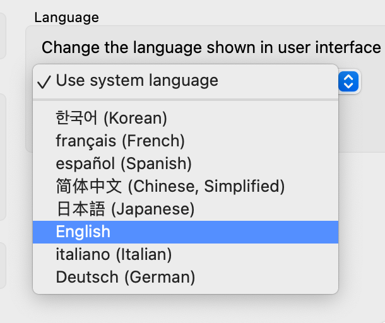Pick Deutsch (German) from the dropdown
The image size is (385, 323).
125,277
